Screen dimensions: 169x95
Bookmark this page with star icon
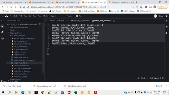[x=141, y=7]
